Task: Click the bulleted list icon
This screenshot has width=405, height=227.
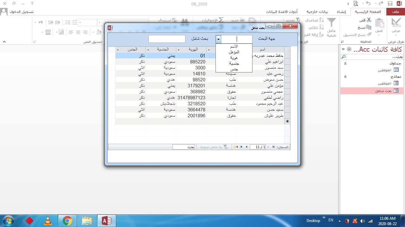Action: click(x=74, y=22)
